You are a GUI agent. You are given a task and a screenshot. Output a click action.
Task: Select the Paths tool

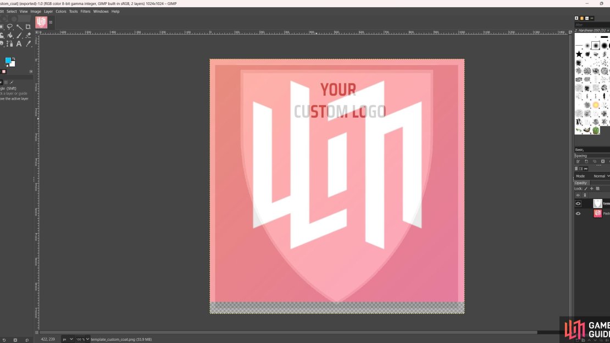10,44
